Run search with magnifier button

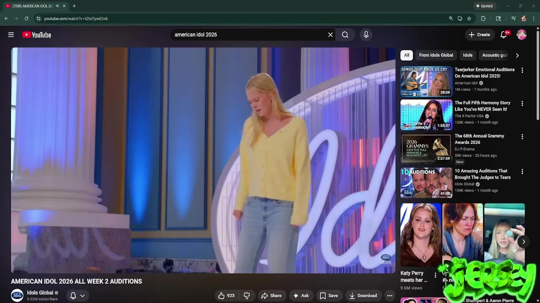[x=345, y=35]
